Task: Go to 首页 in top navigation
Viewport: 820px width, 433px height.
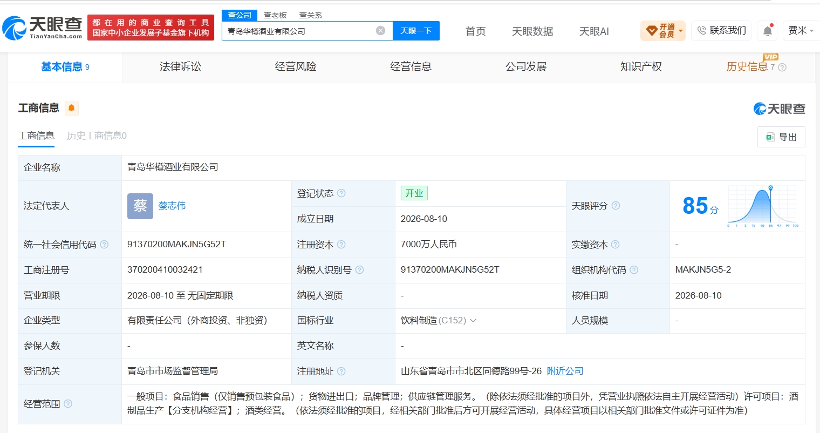Action: (475, 31)
